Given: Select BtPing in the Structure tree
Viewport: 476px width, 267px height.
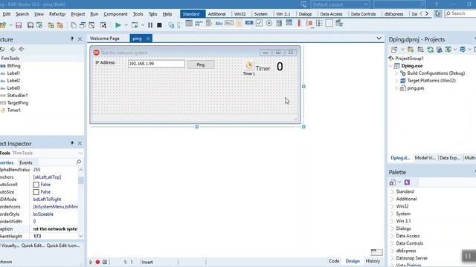Looking at the screenshot, I should click(13, 66).
